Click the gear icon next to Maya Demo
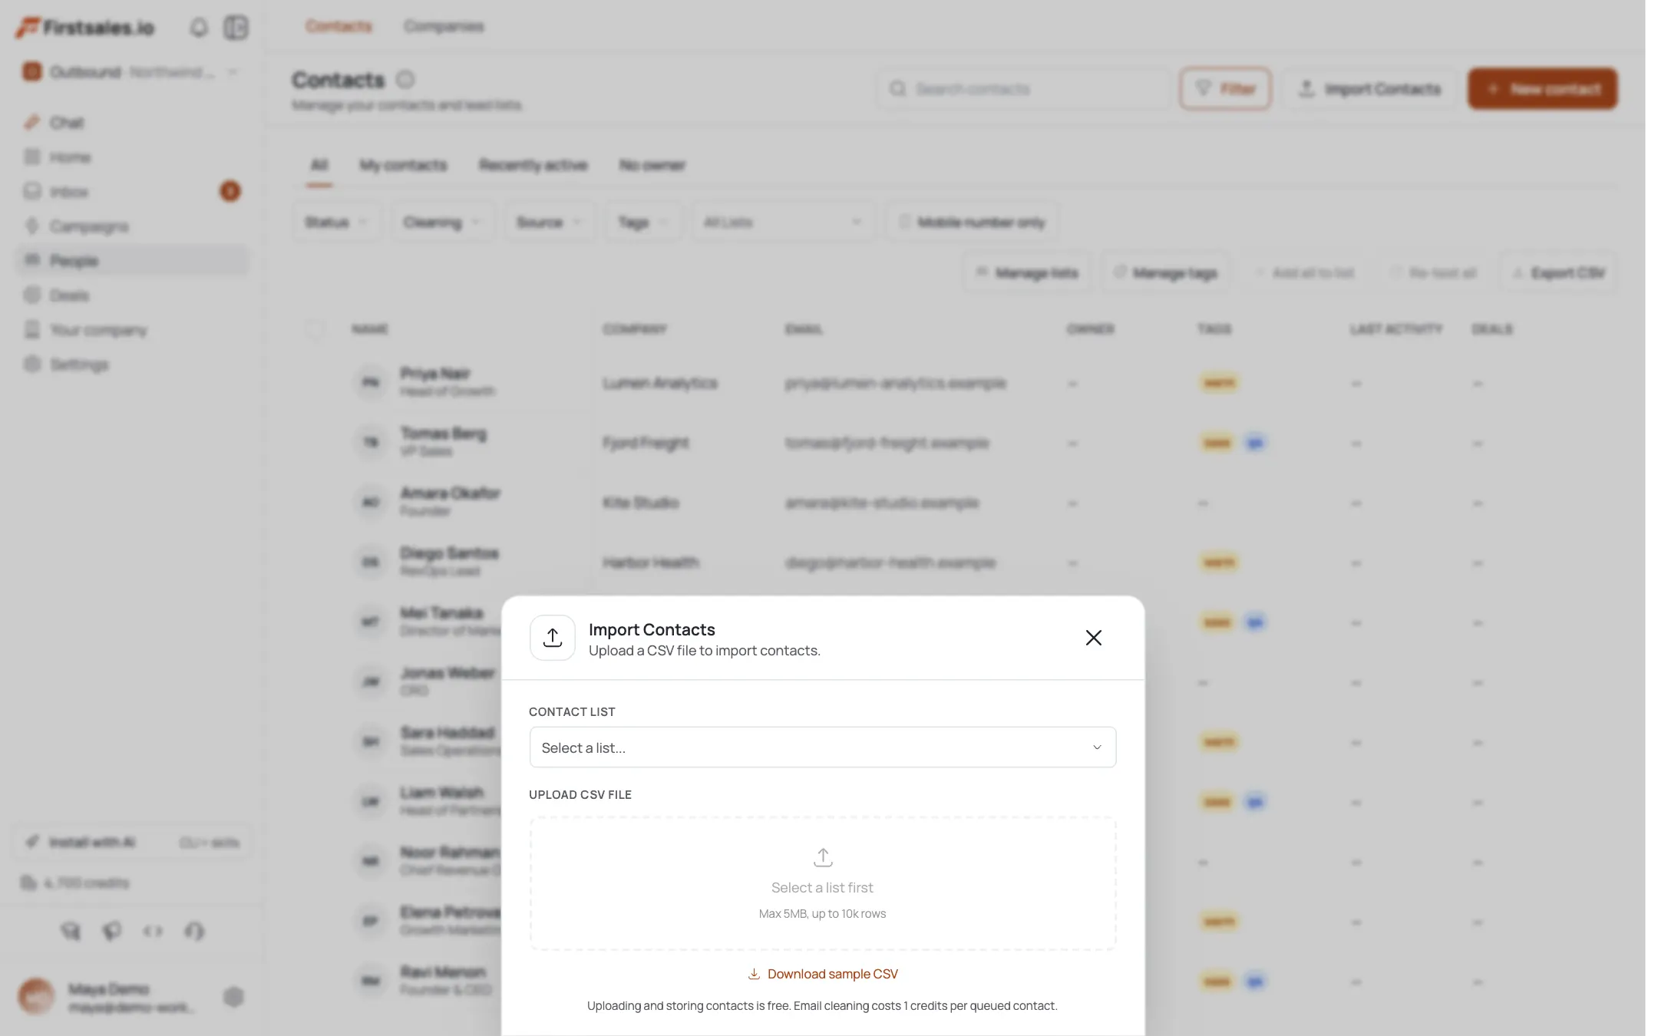1658x1036 pixels. pyautogui.click(x=233, y=997)
